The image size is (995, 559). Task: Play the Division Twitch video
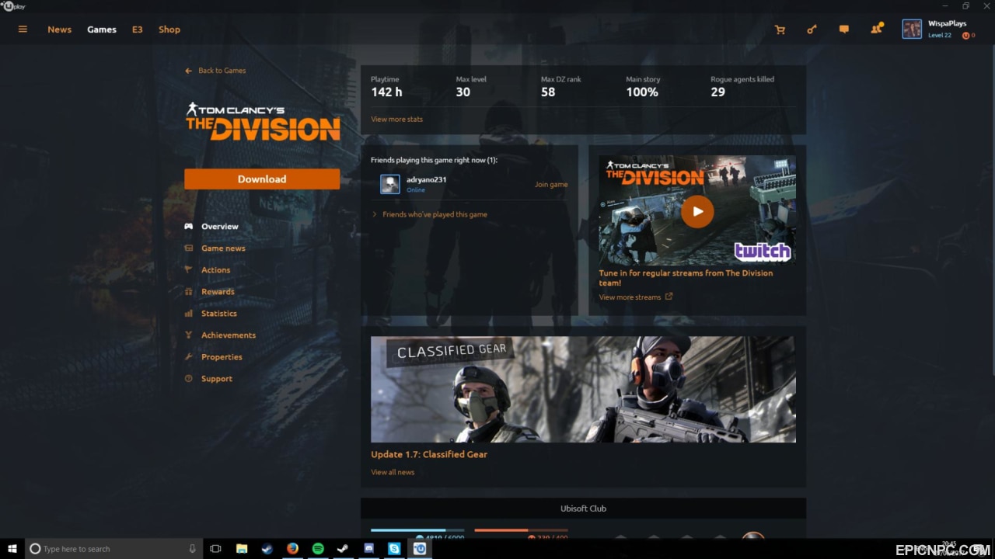(x=697, y=211)
